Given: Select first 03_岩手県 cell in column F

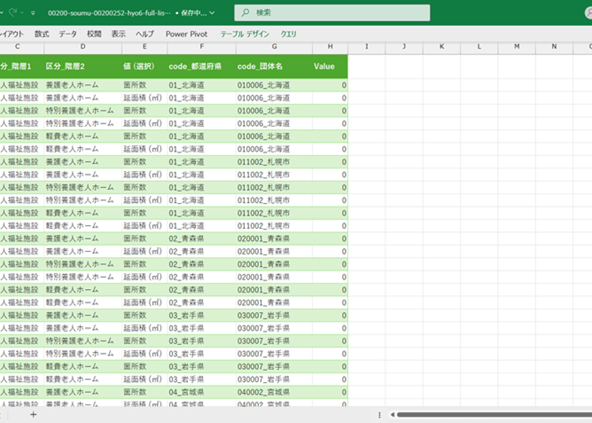Looking at the screenshot, I should tap(202, 315).
